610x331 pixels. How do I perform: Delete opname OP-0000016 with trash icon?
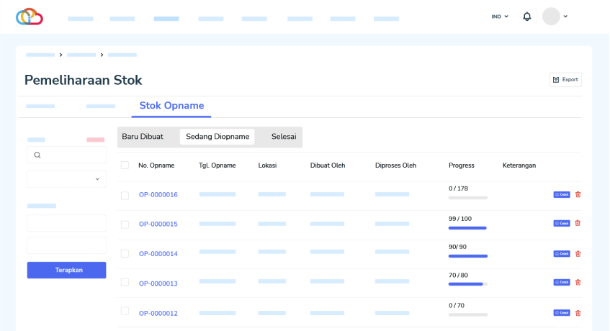(578, 194)
